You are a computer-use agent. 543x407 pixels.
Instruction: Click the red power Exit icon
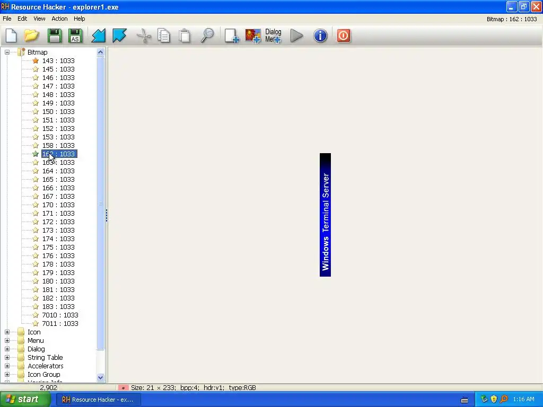click(x=344, y=36)
